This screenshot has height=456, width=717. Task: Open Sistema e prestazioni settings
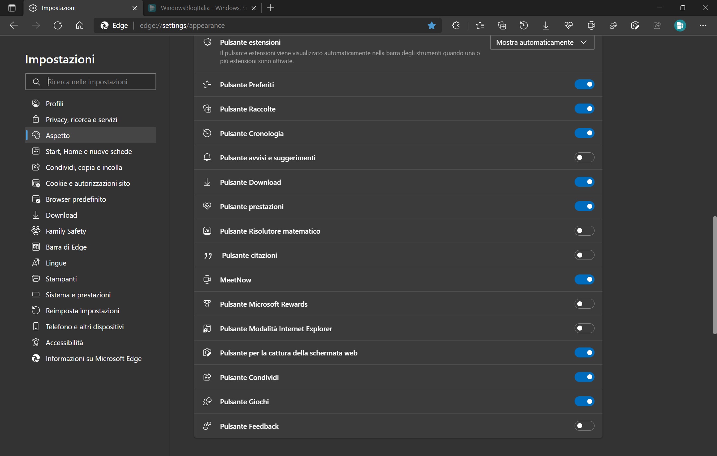tap(91, 295)
